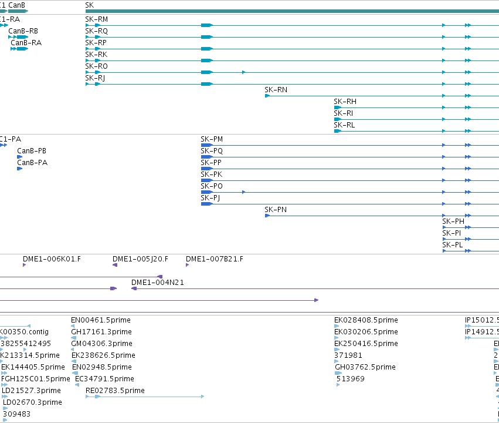Select the EN02948.5prime EST label
499x423 pixels.
coord(102,367)
